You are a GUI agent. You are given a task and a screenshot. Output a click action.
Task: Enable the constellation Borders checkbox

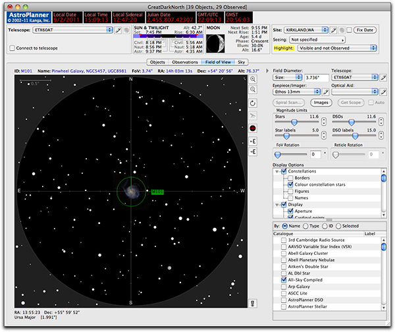pos(290,178)
